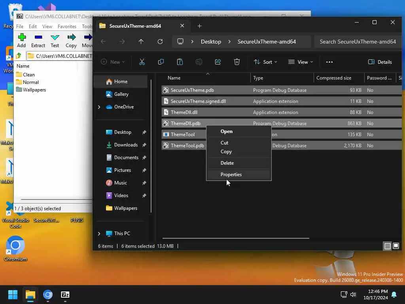
Task: Click the This PC monitor icon in breadcrumb
Action: pos(180,42)
